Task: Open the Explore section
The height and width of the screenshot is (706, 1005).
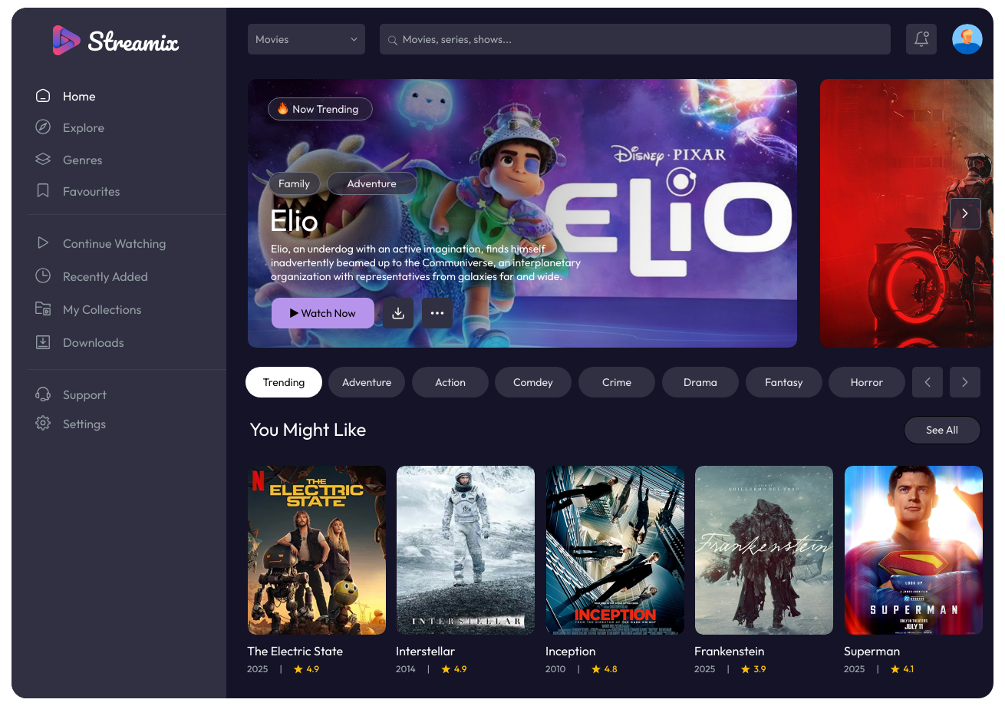Action: click(43, 127)
